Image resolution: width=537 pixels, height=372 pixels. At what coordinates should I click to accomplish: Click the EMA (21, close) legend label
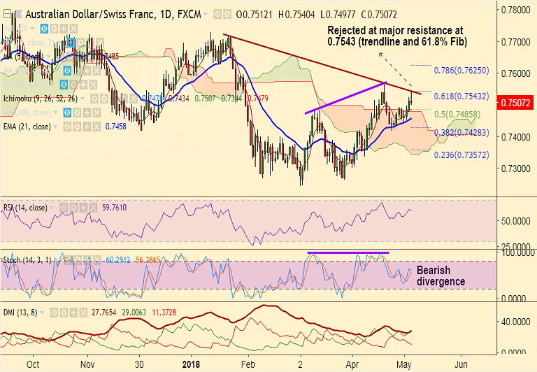[27, 127]
